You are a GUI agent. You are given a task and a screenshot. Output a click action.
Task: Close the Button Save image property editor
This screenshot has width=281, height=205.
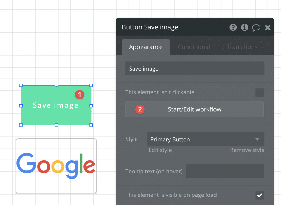coord(268,27)
